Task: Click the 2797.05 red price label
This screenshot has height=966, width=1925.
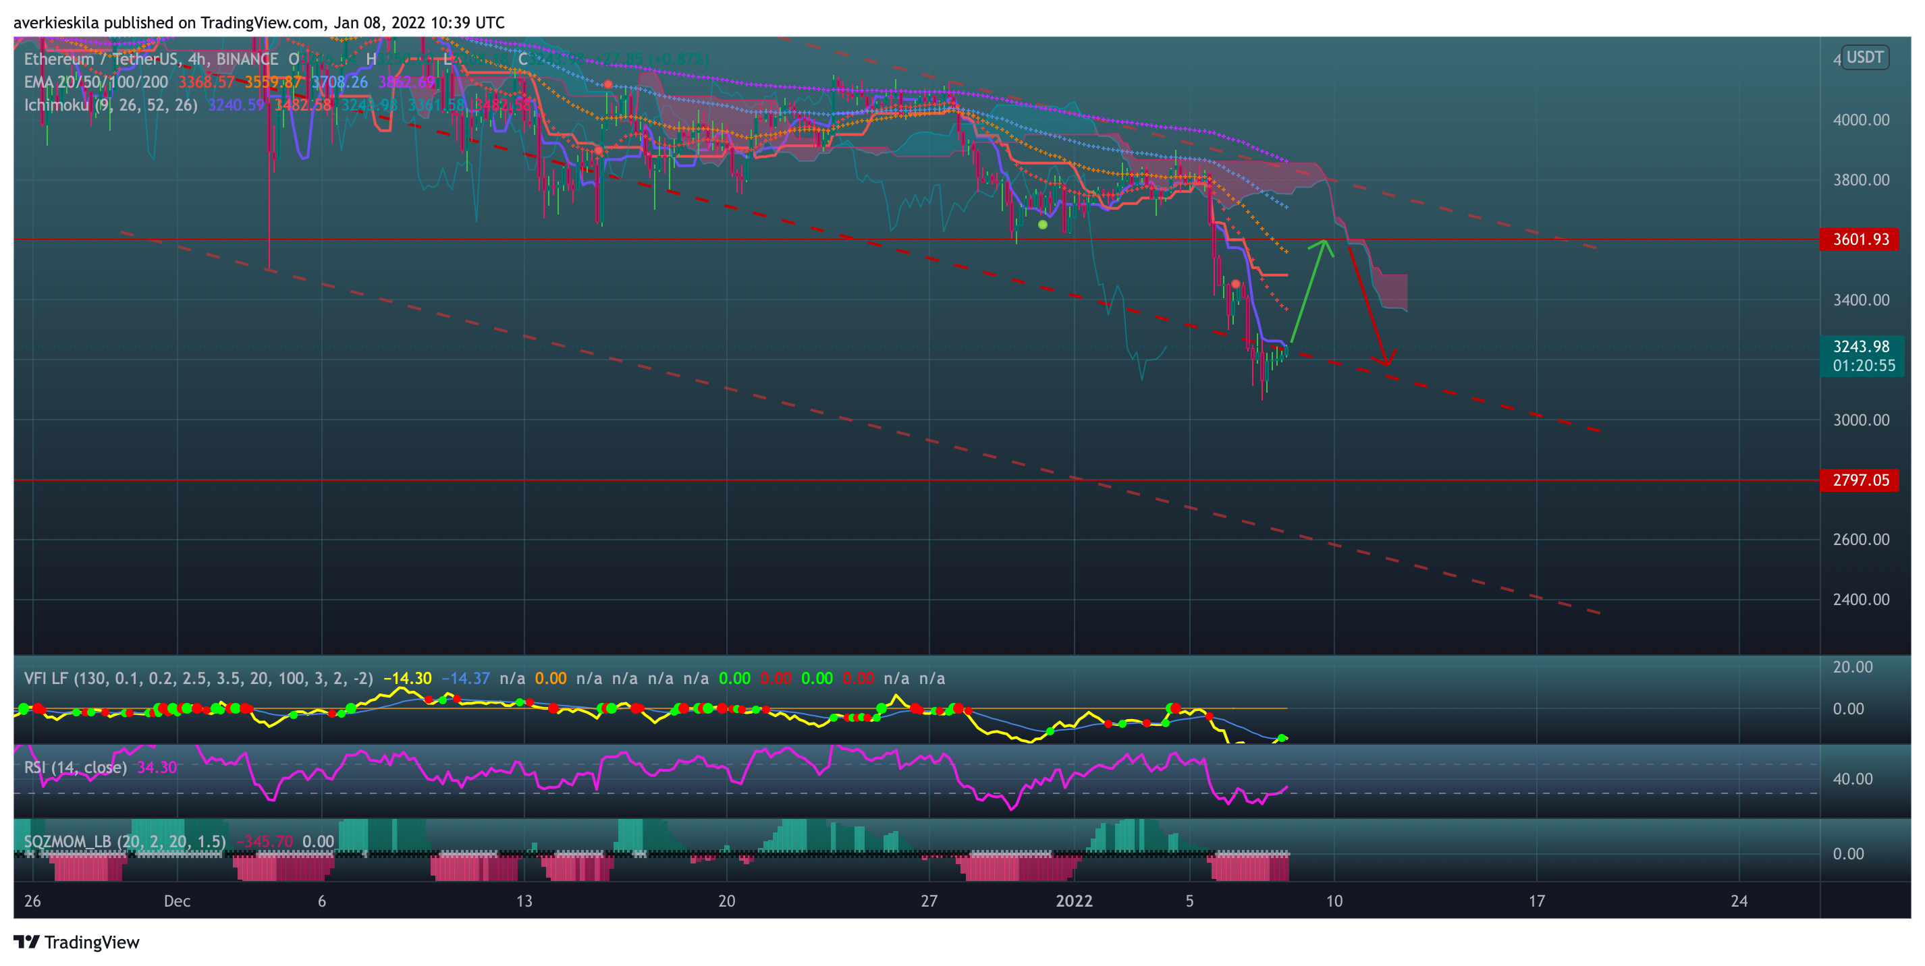Action: [x=1860, y=480]
